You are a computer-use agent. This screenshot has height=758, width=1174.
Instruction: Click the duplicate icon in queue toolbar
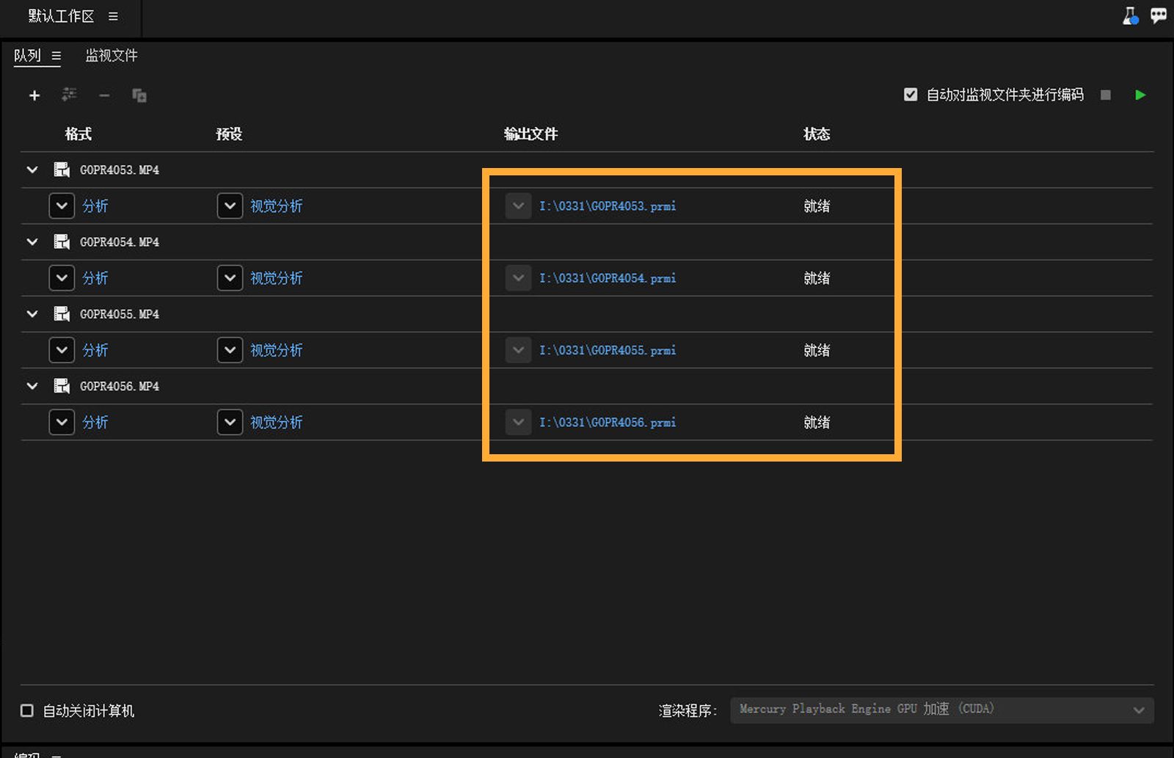[x=139, y=95]
